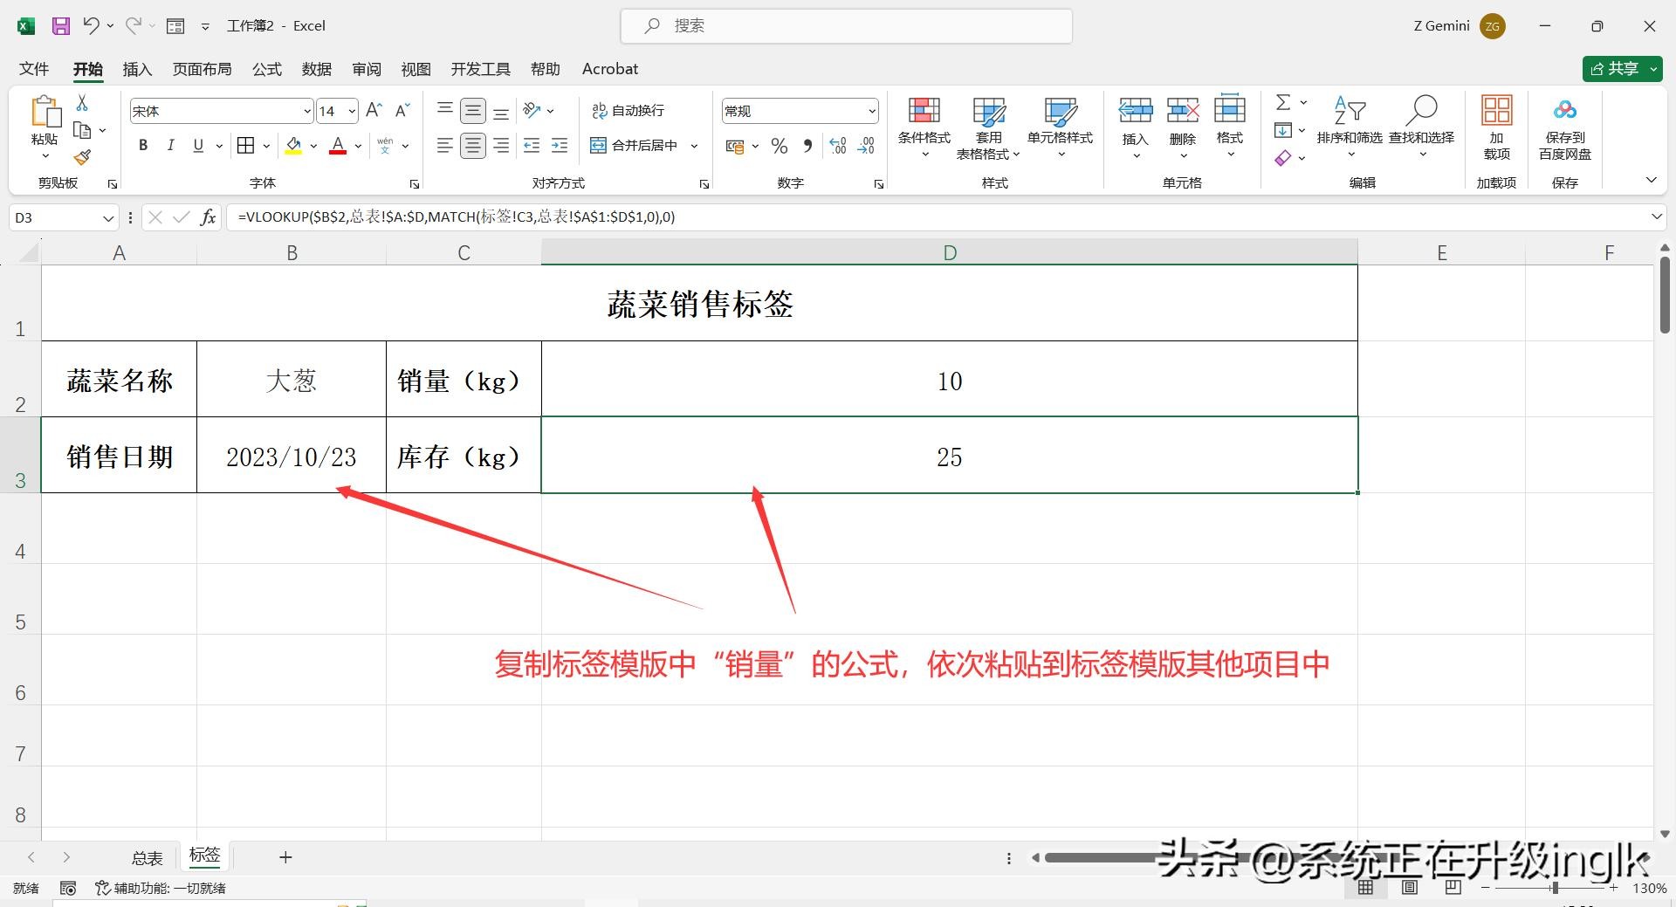Open the 页面布局 ribbon tab
The height and width of the screenshot is (907, 1676).
coord(202,69)
